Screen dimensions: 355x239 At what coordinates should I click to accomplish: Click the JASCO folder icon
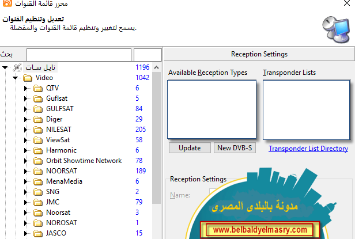[38, 233]
